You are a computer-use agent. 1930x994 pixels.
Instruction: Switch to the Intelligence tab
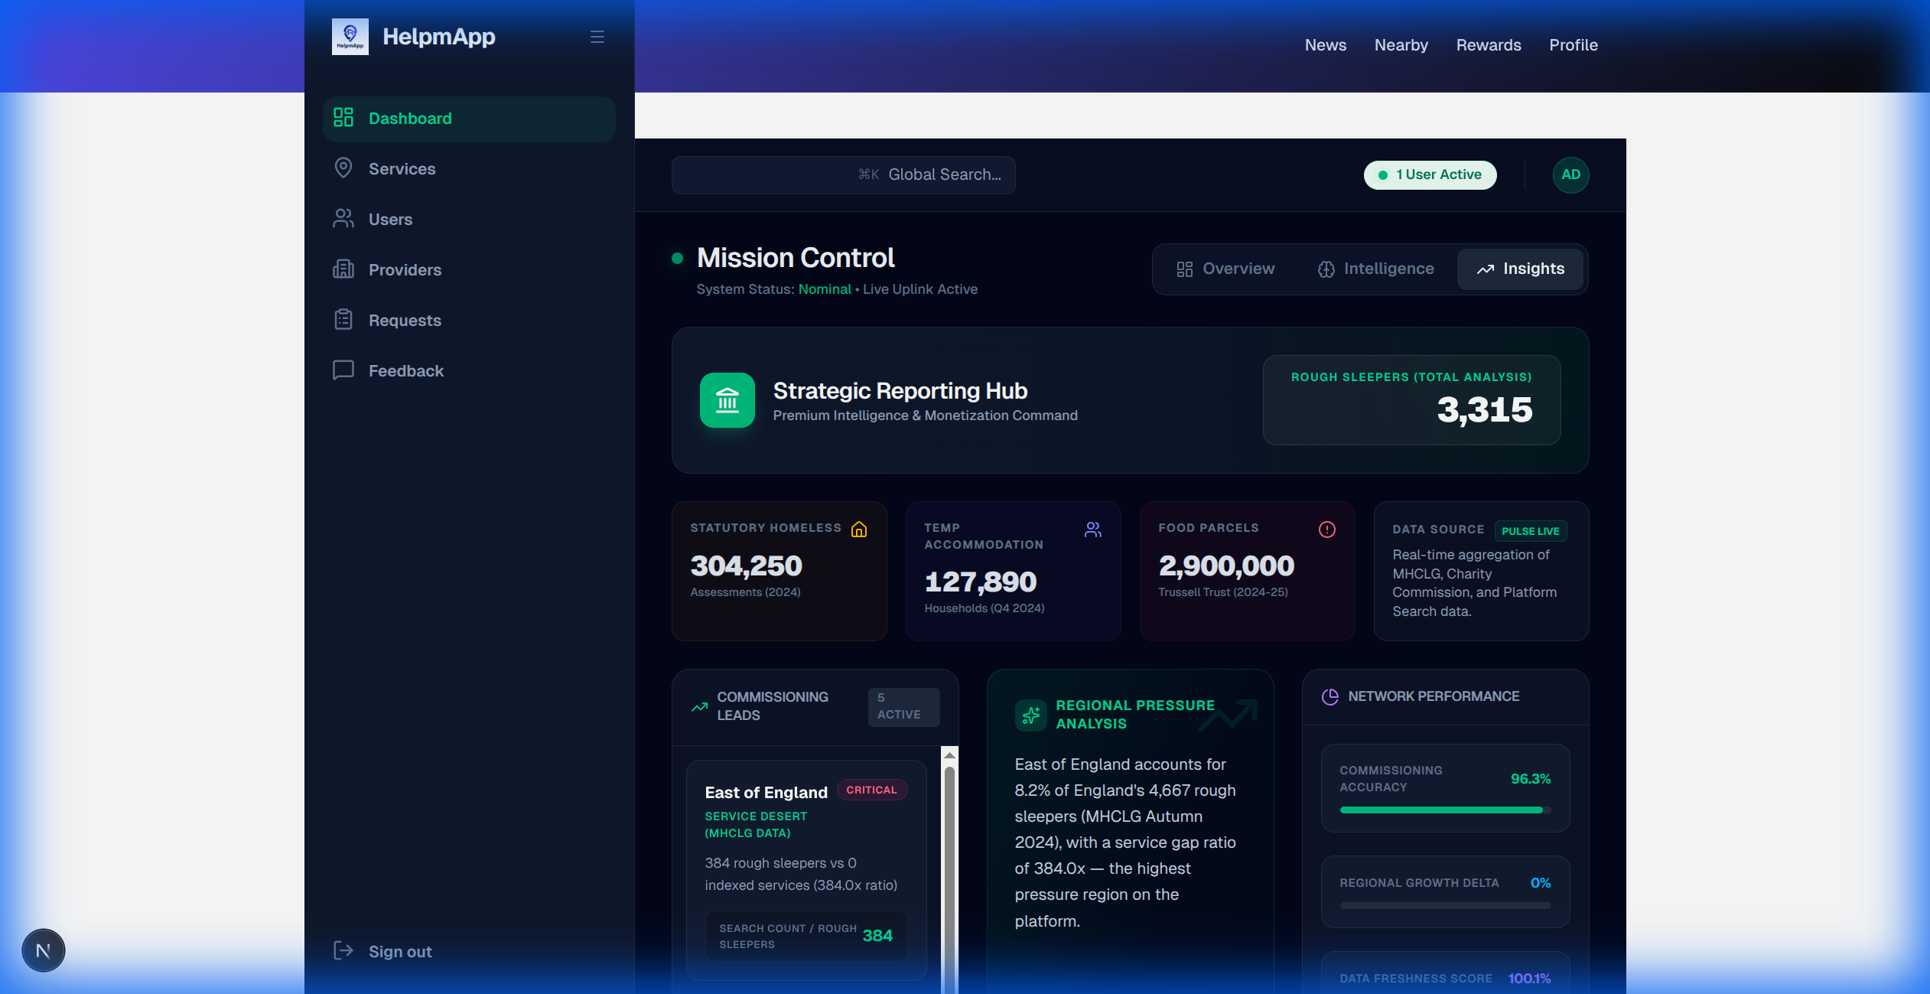[1375, 269]
